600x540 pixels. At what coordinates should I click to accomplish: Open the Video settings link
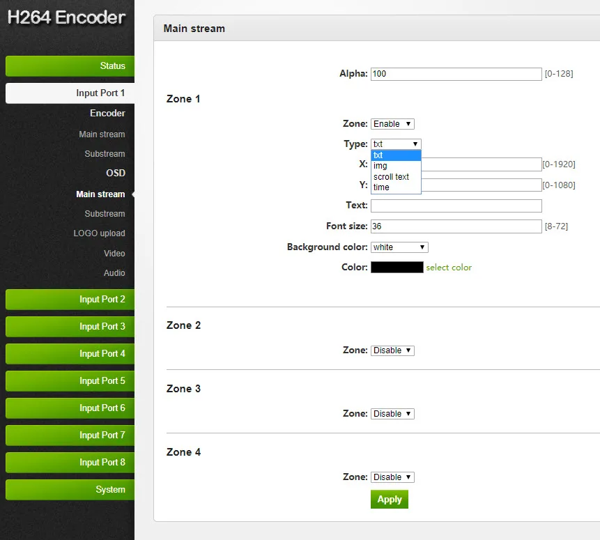click(114, 254)
